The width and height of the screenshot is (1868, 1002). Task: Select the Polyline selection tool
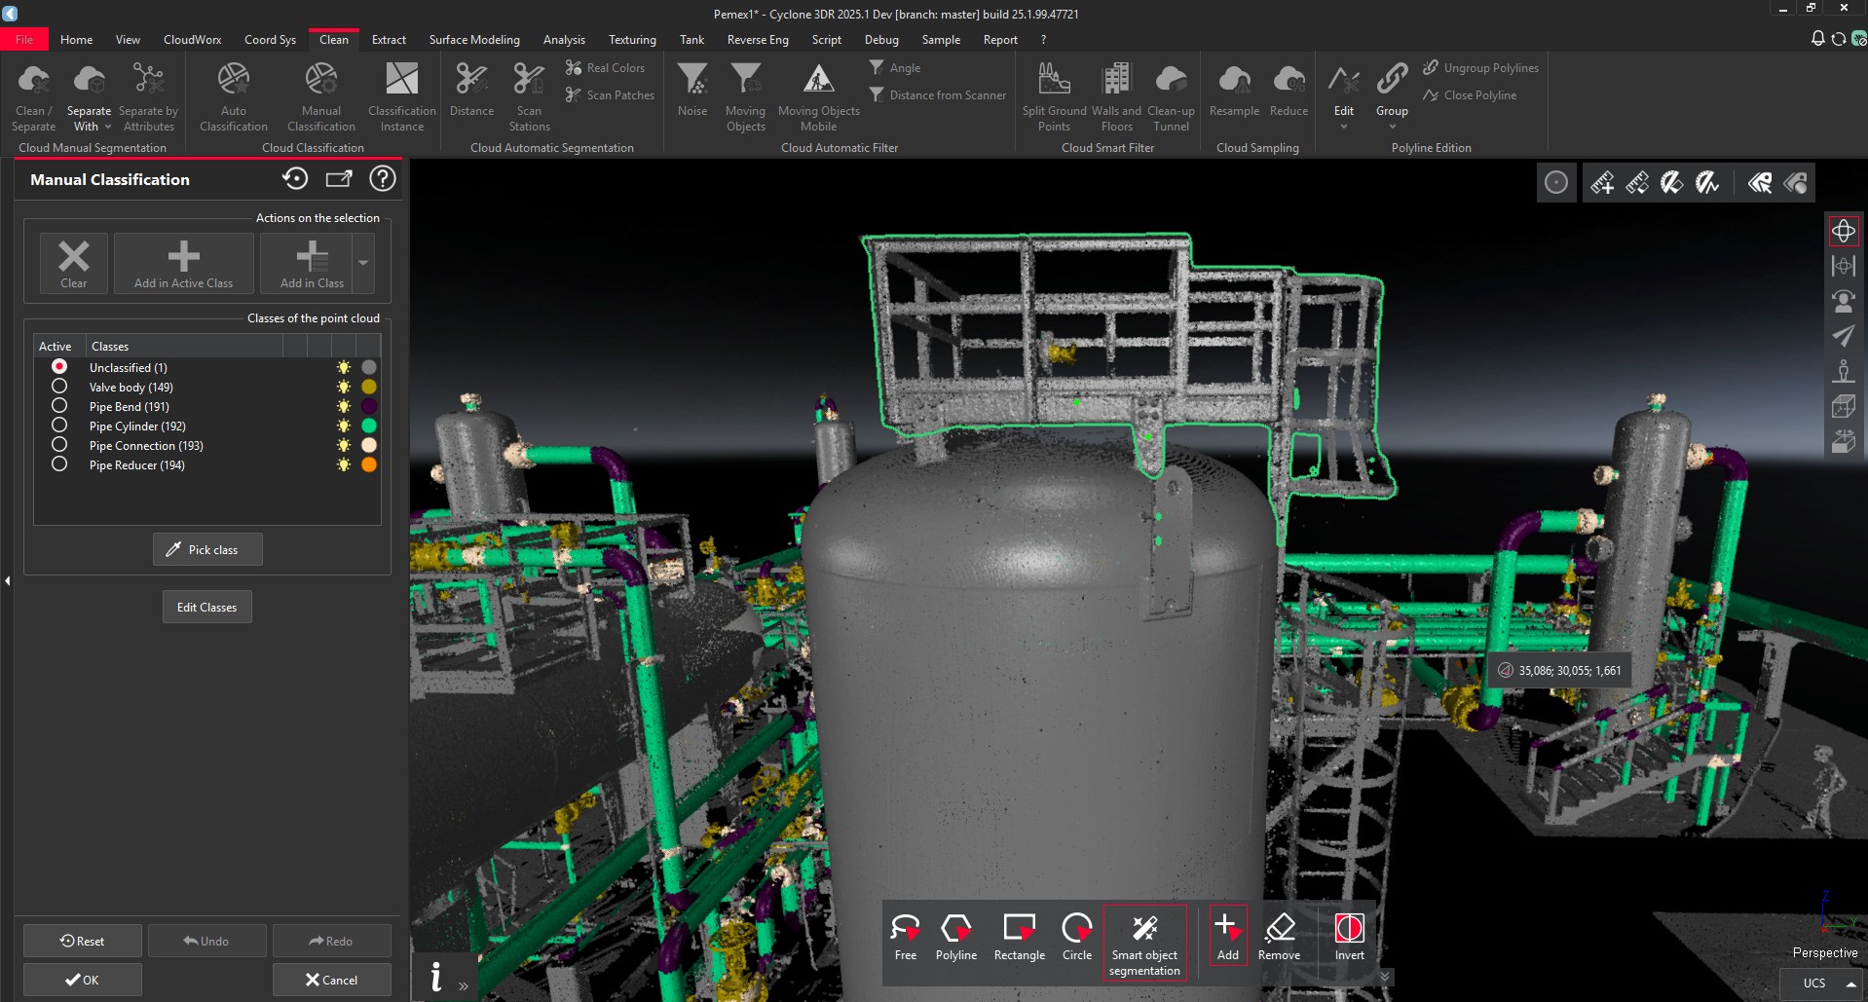[x=955, y=935]
